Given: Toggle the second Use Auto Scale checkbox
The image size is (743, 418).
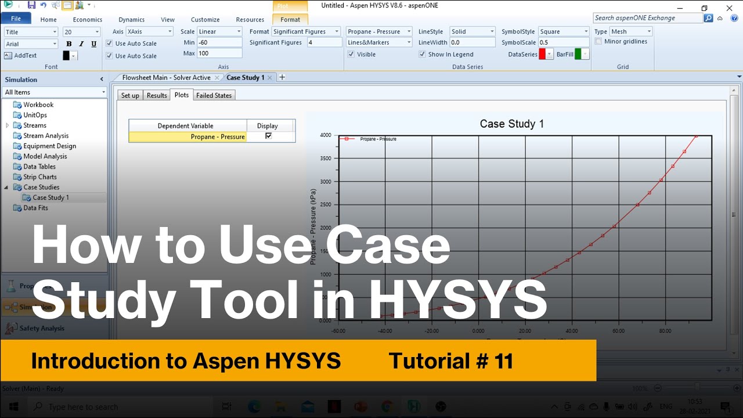Looking at the screenshot, I should pos(110,56).
